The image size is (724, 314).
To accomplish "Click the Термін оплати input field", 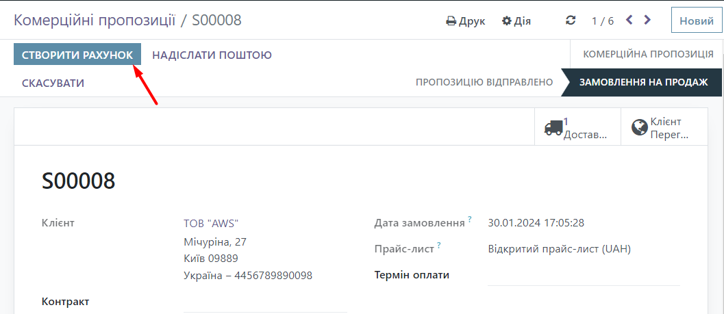I will tap(583, 276).
